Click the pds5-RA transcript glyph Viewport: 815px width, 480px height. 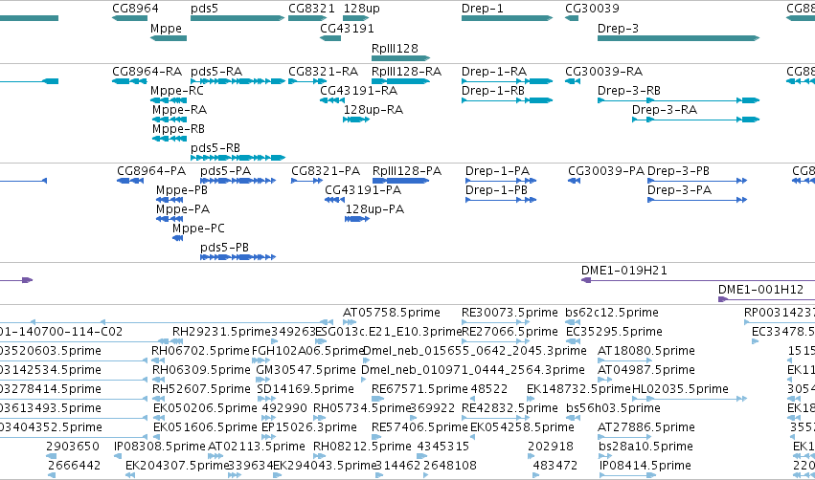pyautogui.click(x=238, y=81)
